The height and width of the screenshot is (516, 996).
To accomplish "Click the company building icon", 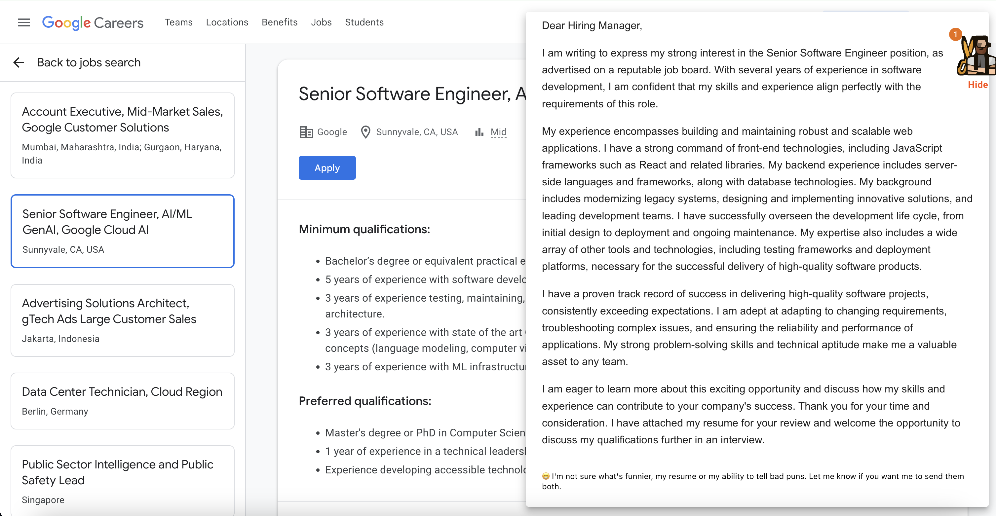I will (x=306, y=132).
